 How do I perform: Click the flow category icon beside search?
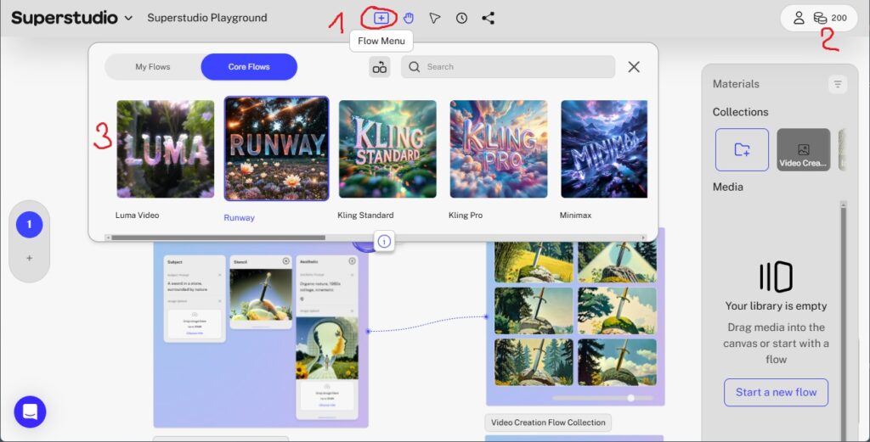point(380,67)
